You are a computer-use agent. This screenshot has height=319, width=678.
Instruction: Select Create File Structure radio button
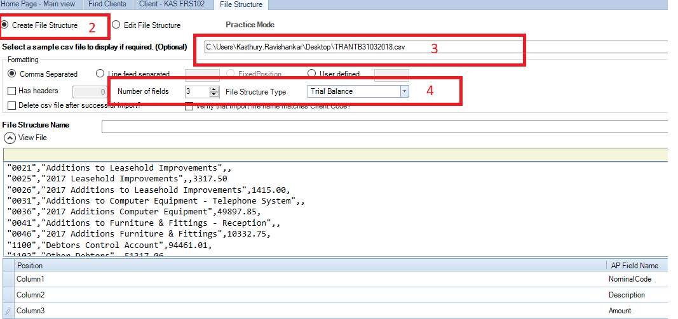(x=5, y=25)
